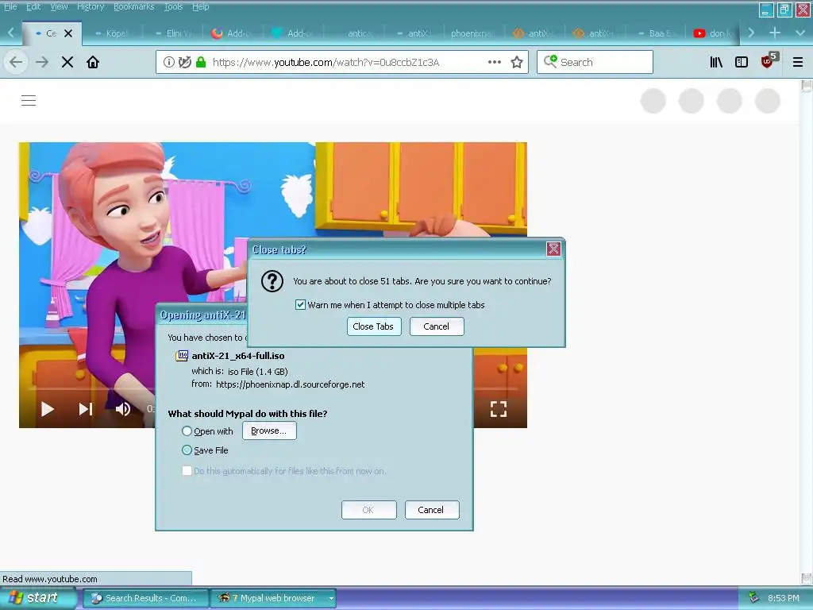Skip to next video
Image resolution: width=813 pixels, height=610 pixels.
point(86,409)
